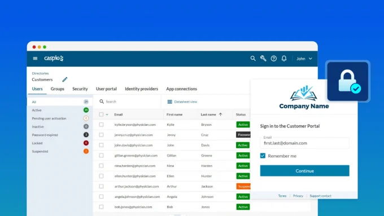Image resolution: width=384 pixels, height=216 pixels.
Task: Click the users Search field
Action: (x=128, y=102)
